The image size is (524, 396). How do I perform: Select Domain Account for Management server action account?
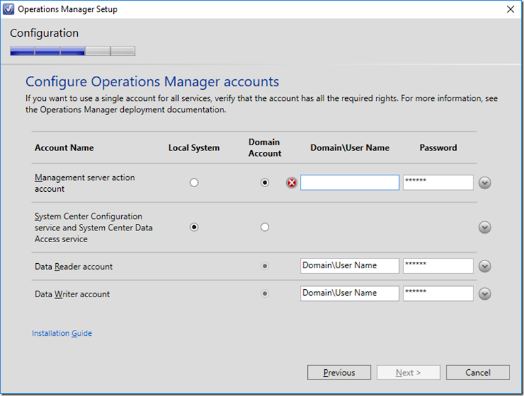pyautogui.click(x=265, y=183)
